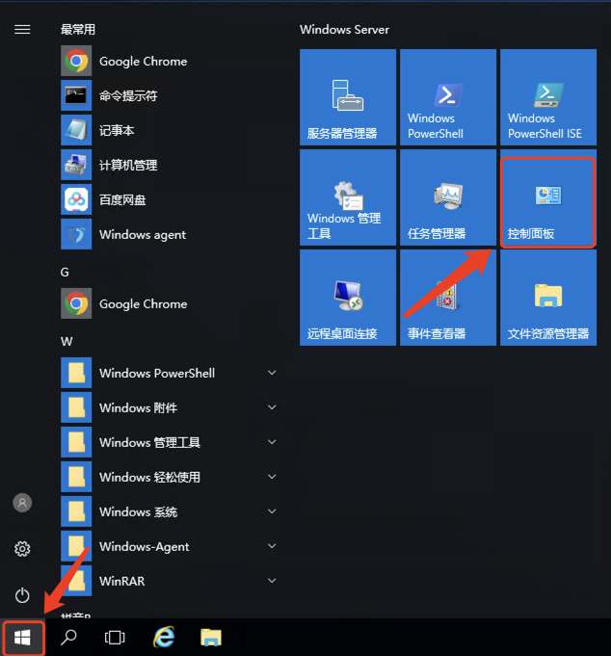Open the Server Manager tile (服务器管理器)

coord(348,97)
